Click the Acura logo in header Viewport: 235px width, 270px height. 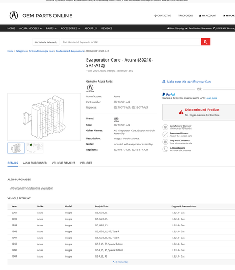13,16
